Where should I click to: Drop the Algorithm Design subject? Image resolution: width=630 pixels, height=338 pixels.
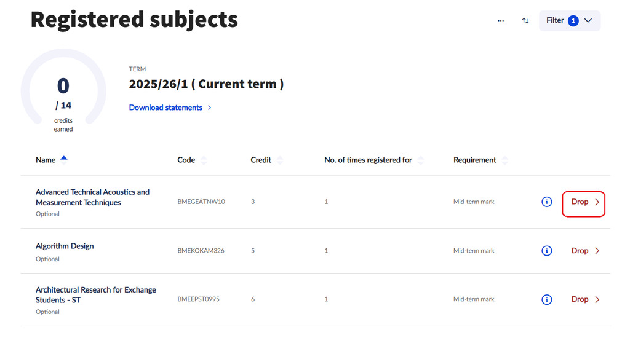[x=584, y=251]
